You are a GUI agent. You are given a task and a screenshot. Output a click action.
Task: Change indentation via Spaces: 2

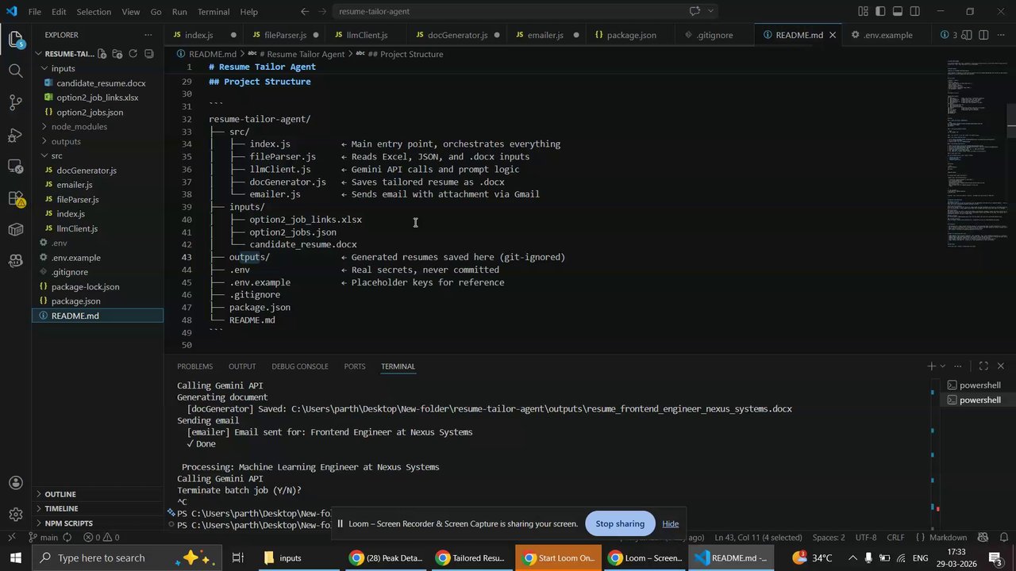829,537
